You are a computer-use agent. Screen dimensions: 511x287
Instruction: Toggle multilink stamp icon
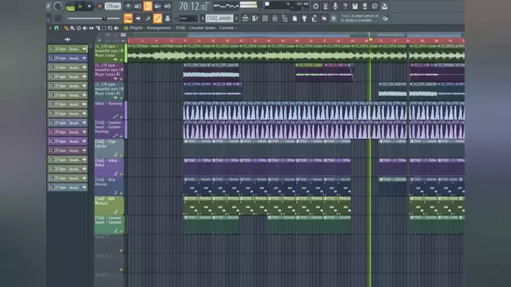pyautogui.click(x=168, y=19)
